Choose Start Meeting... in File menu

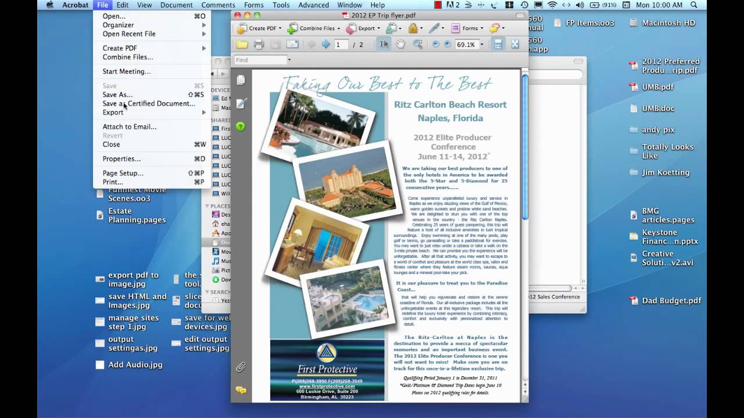151,71
